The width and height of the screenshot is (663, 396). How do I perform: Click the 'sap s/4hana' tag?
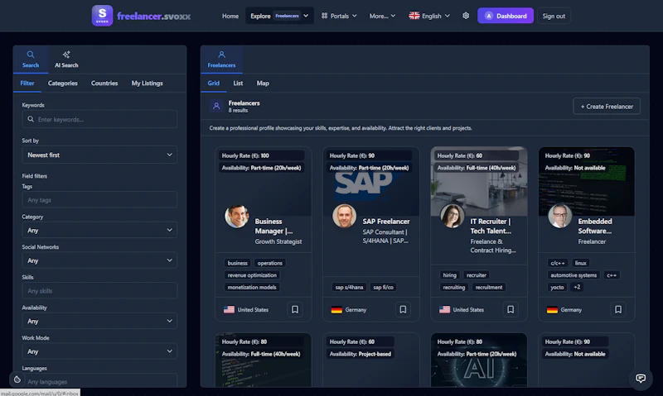click(349, 287)
